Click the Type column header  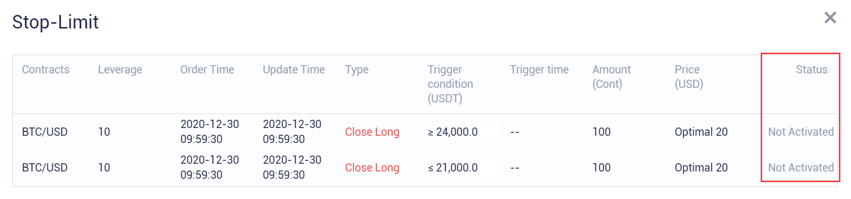pos(356,70)
